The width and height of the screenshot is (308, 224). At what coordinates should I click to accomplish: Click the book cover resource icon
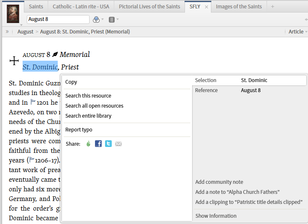[13, 13]
